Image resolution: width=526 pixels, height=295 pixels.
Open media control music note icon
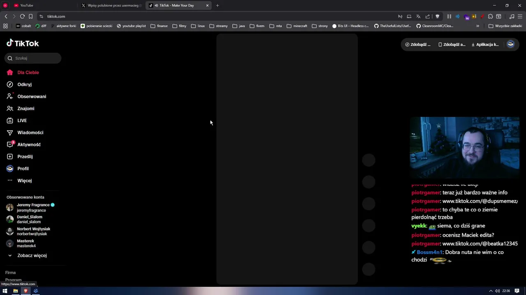coord(512,16)
